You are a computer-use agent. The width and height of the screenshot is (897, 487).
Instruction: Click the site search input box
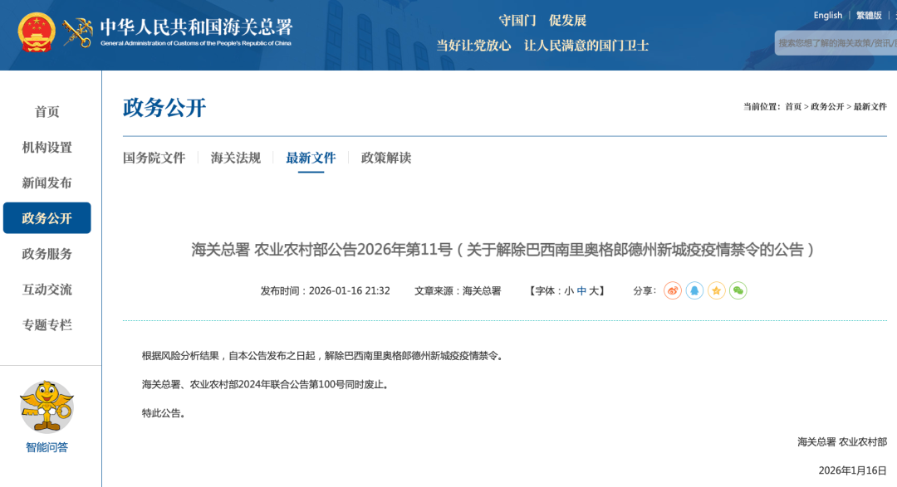pyautogui.click(x=835, y=43)
